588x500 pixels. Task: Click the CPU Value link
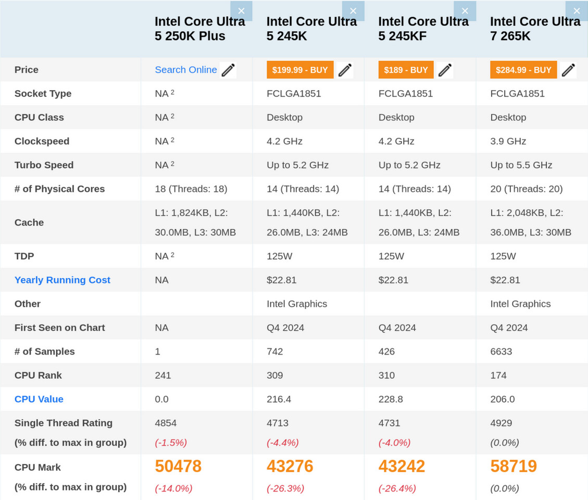click(x=39, y=399)
